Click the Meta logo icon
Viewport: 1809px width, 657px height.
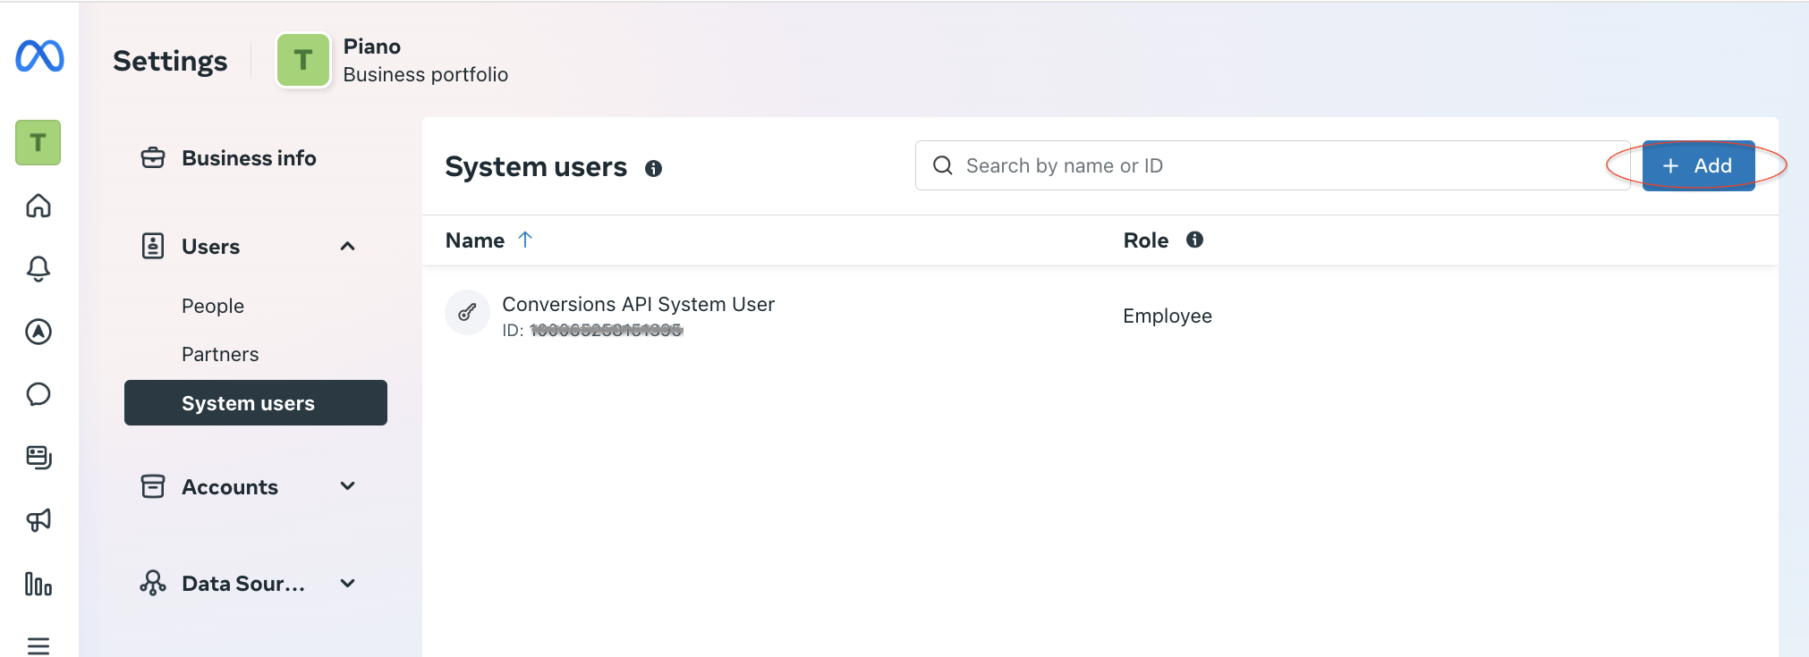pyautogui.click(x=39, y=55)
